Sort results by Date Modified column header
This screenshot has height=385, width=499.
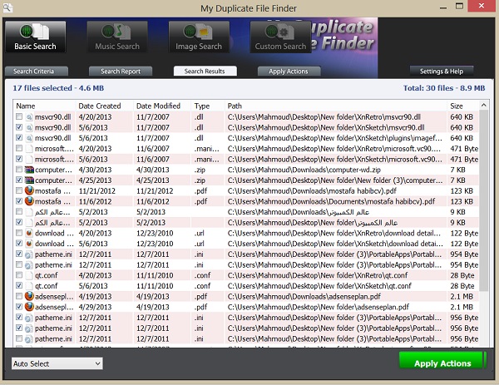point(162,106)
